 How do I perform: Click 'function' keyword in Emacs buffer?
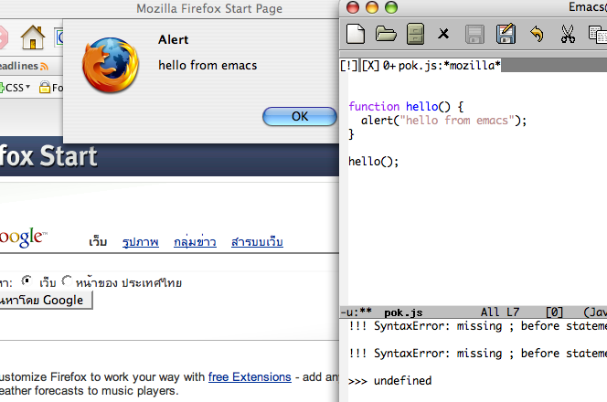pyautogui.click(x=374, y=106)
